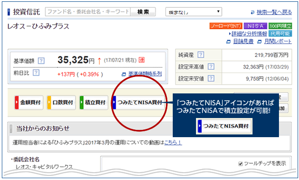Click the 口数買付 button
Screen dimensions: 299x180
(62, 103)
